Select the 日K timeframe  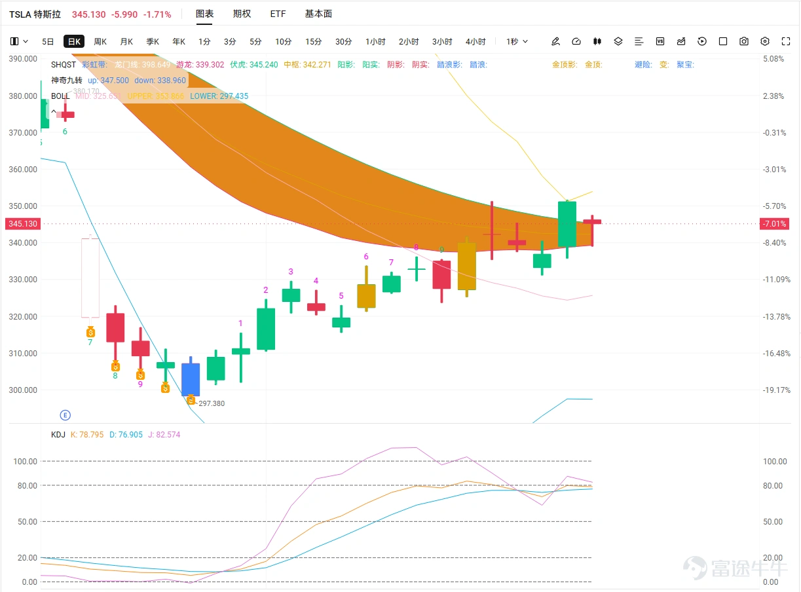[73, 41]
